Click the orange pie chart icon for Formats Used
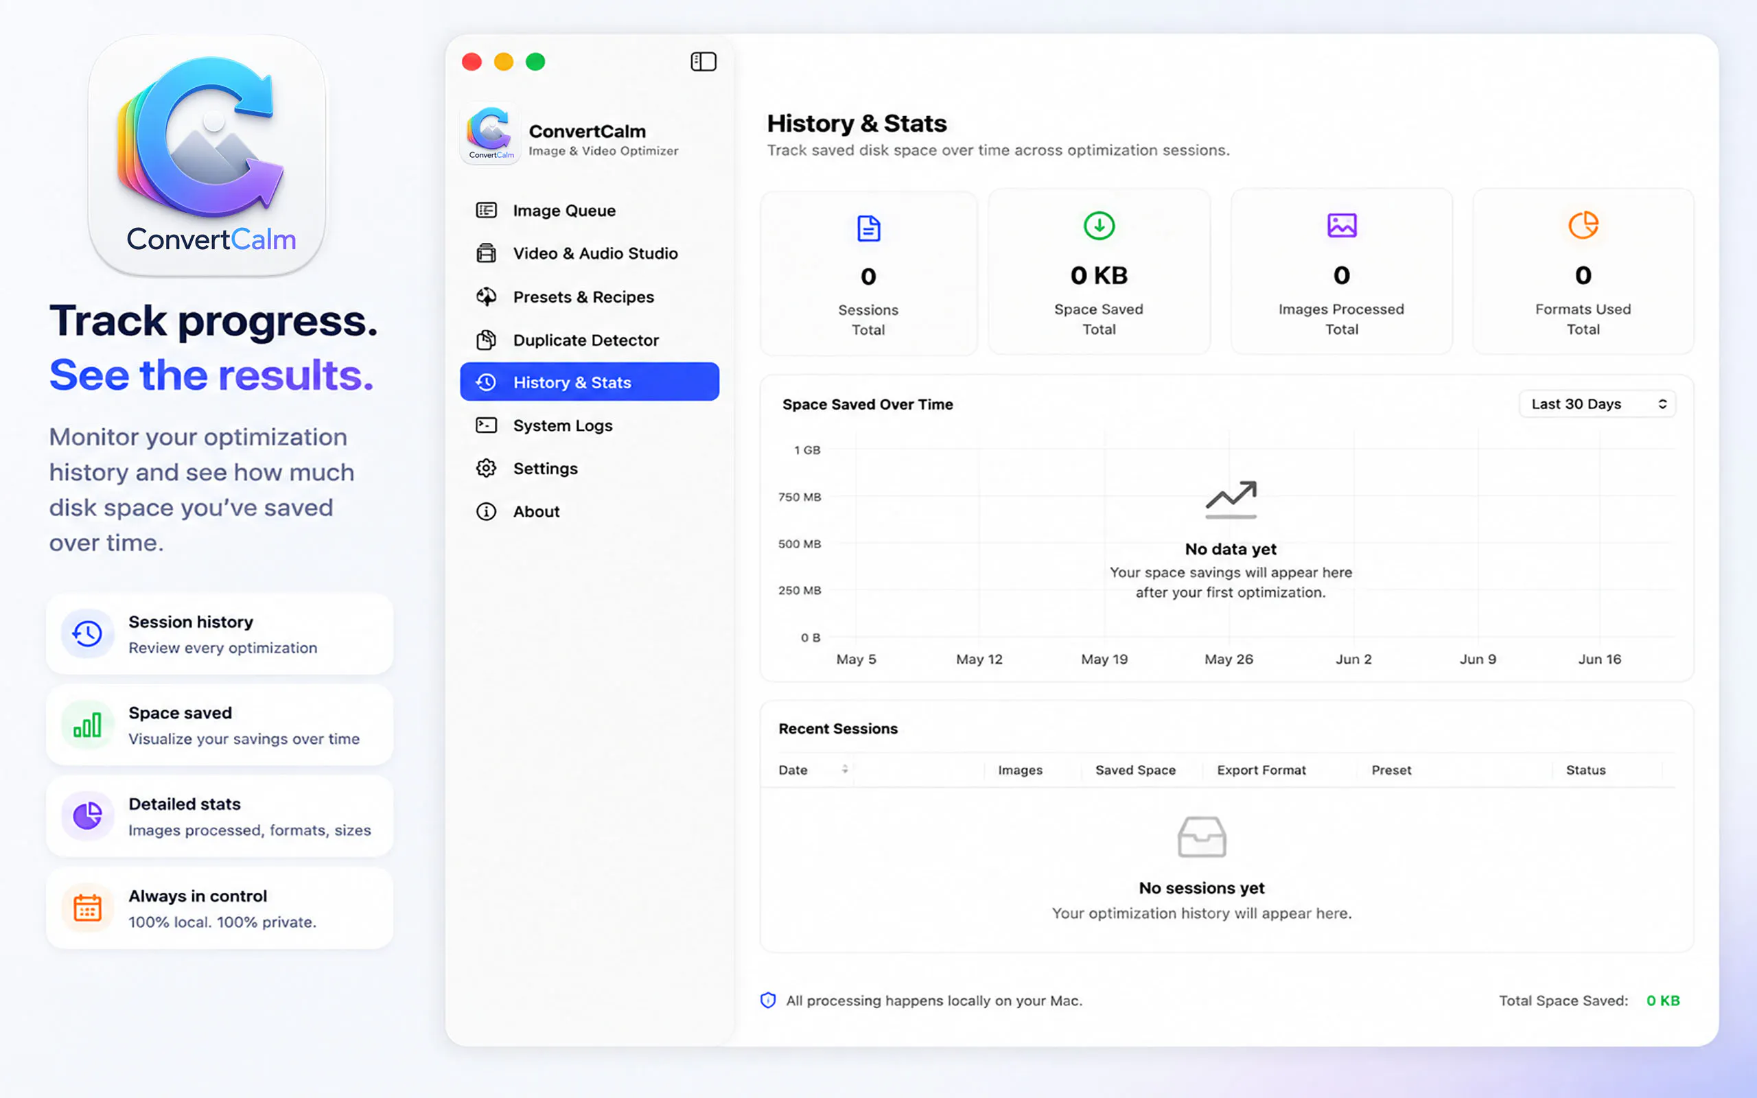Viewport: 1757px width, 1098px height. click(1583, 225)
